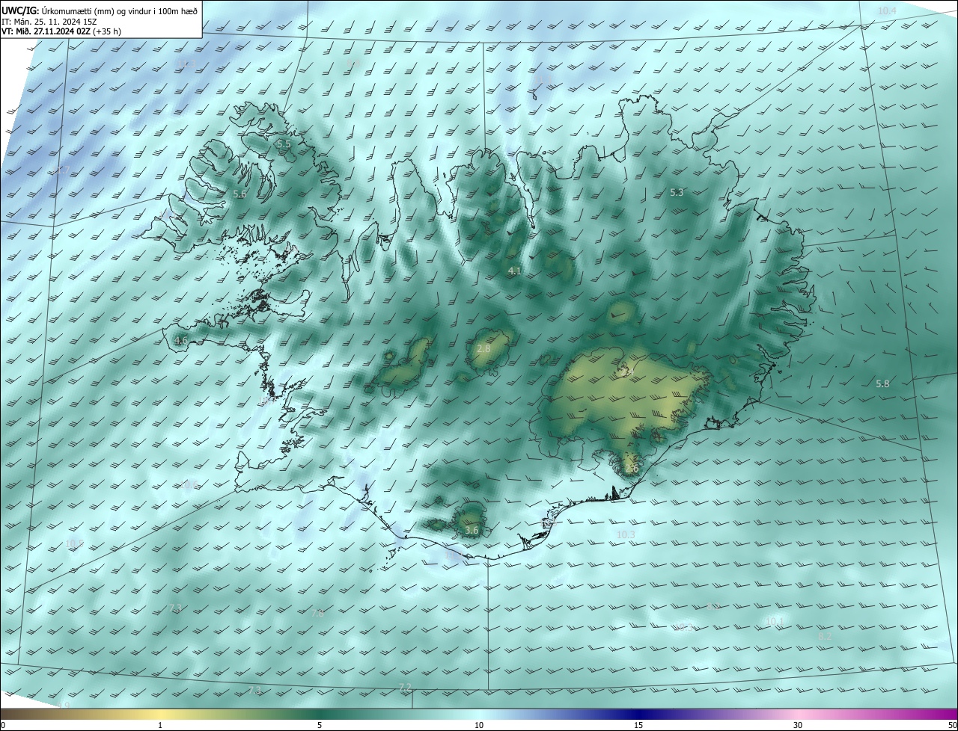
Task: Click the 5.5 value label in Westfjords
Action: point(284,144)
